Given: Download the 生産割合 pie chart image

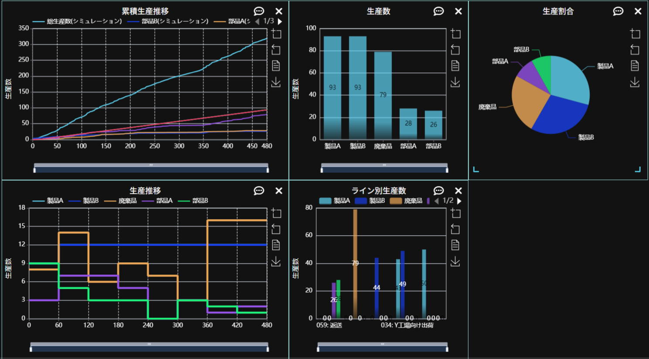Looking at the screenshot, I should click(x=635, y=82).
